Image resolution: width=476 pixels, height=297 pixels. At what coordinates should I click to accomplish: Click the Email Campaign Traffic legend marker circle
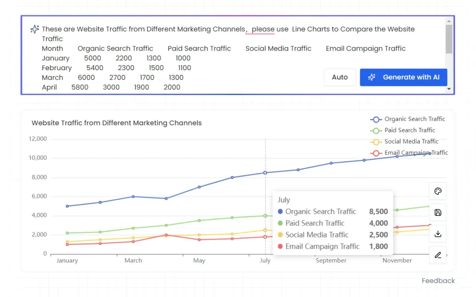(375, 152)
